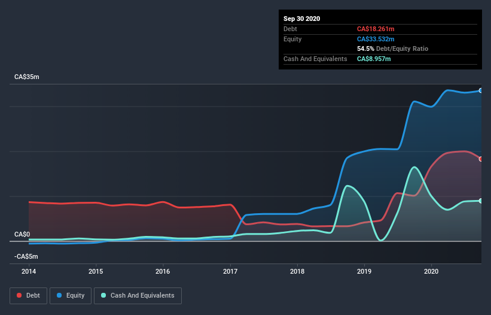Click the Equity row label in tooltip
The image size is (491, 315).
tap(292, 39)
